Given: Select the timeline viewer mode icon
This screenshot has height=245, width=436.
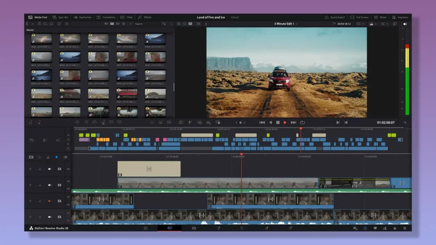Looking at the screenshot, I should click(x=190, y=24).
